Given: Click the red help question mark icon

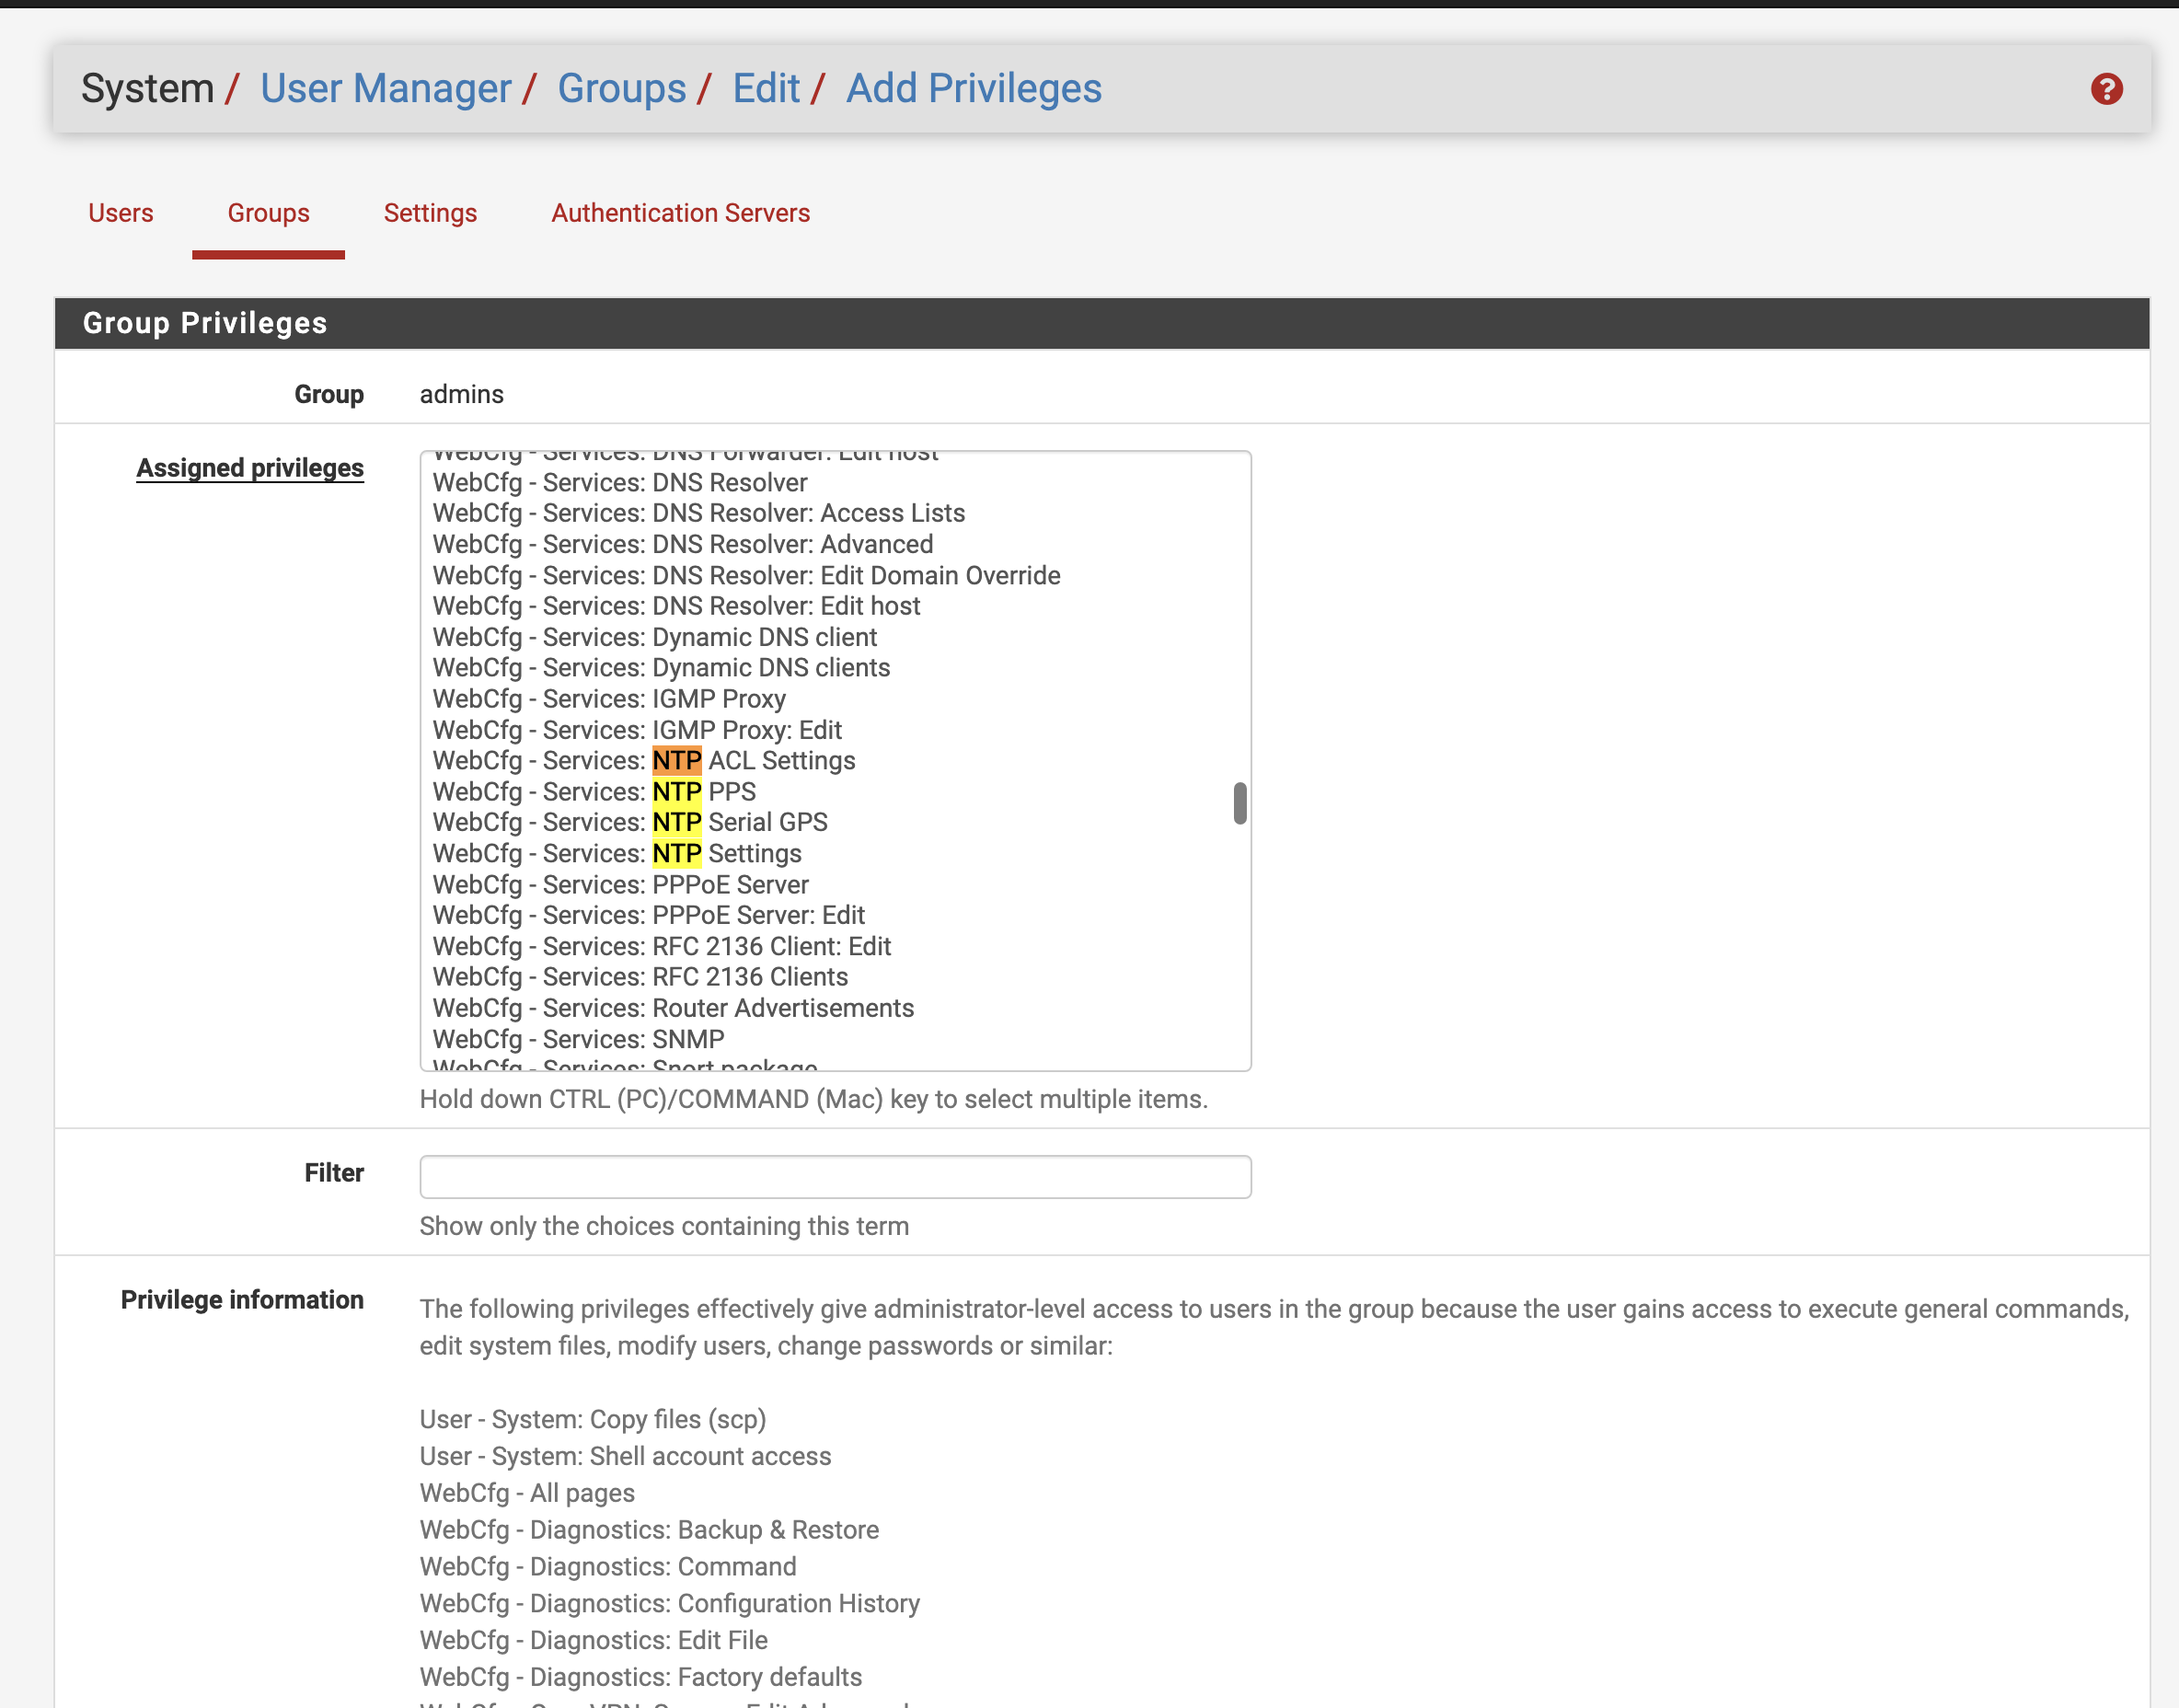Looking at the screenshot, I should click(2106, 89).
